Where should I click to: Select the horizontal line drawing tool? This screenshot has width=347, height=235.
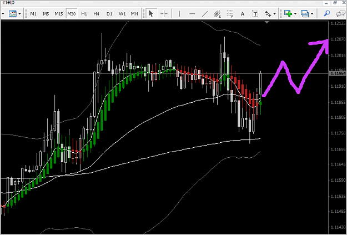pyautogui.click(x=192, y=14)
